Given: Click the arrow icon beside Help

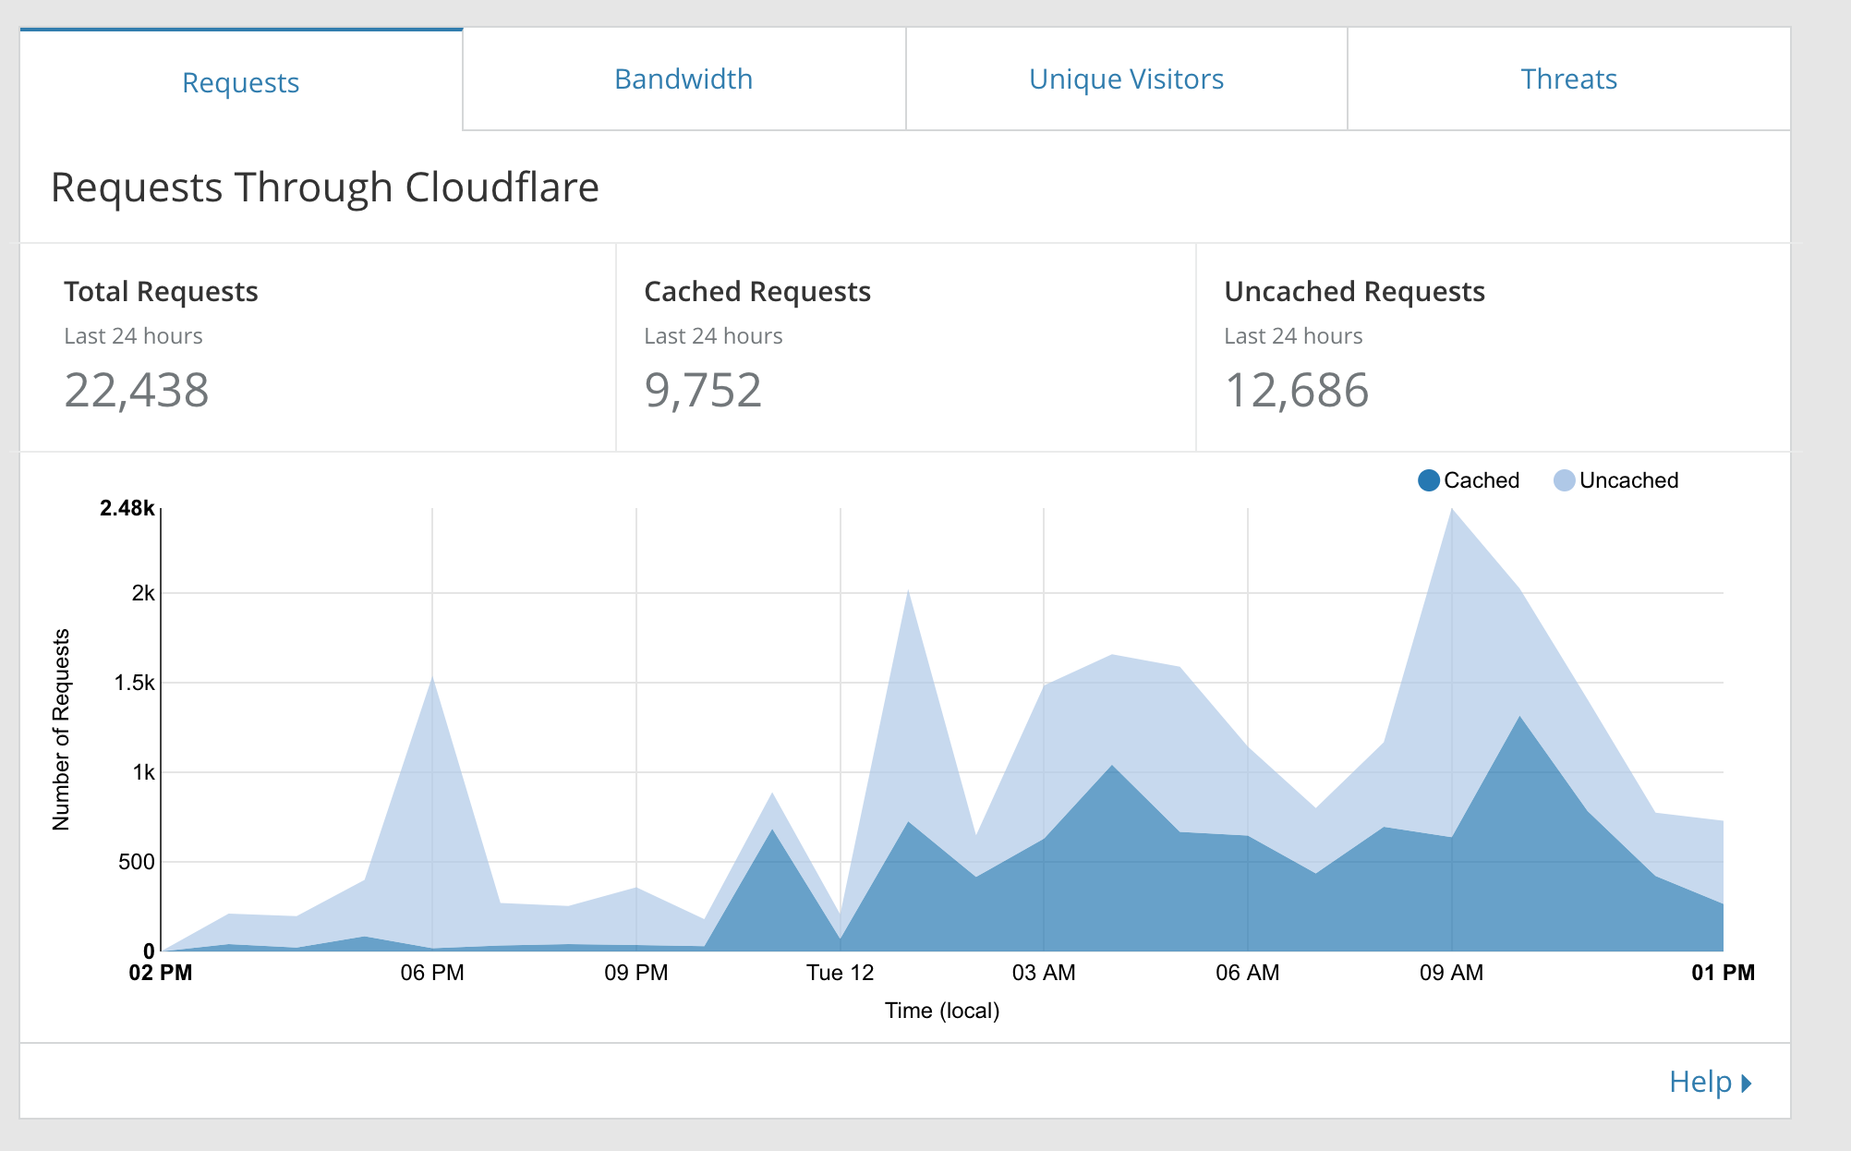Looking at the screenshot, I should 1746,1083.
